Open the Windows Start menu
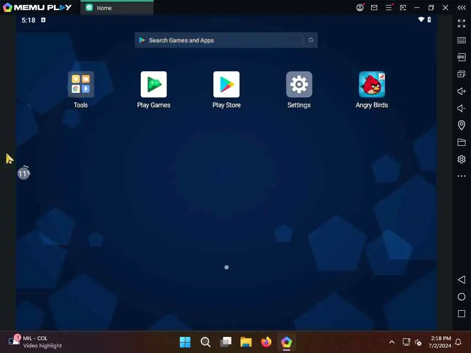The image size is (471, 353). pyautogui.click(x=185, y=342)
